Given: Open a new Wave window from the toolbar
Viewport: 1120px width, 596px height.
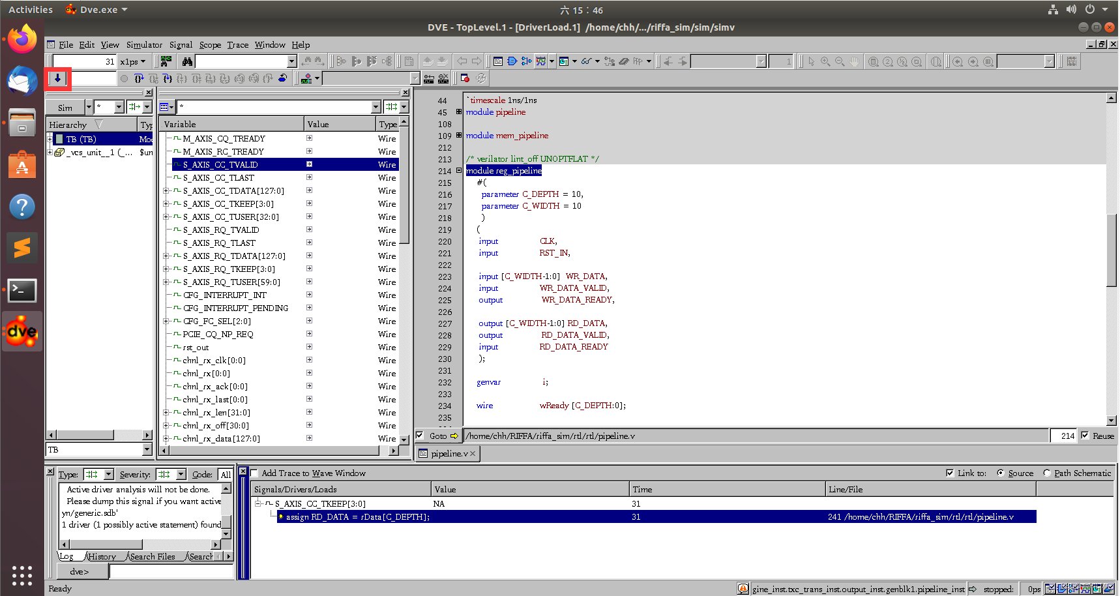Looking at the screenshot, I should tap(542, 61).
